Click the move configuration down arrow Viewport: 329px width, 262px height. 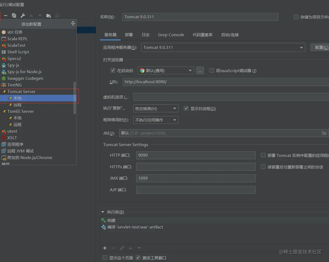40,16
